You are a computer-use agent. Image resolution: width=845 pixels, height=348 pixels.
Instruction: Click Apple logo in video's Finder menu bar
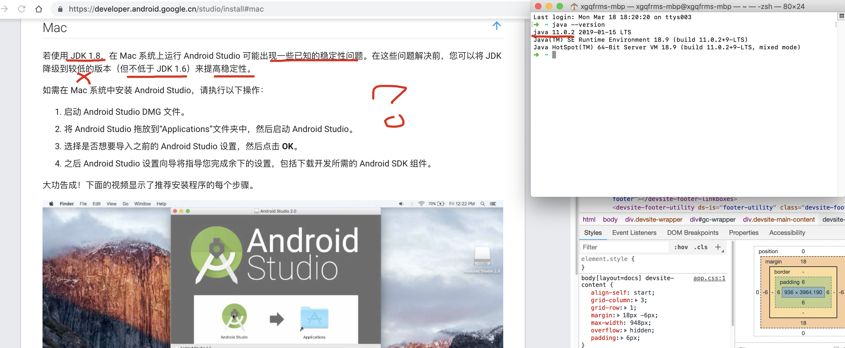[51, 204]
